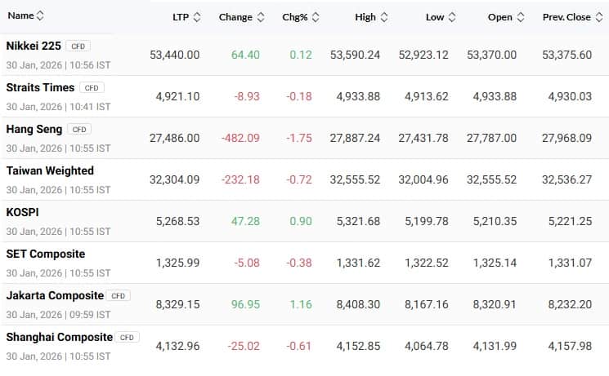The width and height of the screenshot is (609, 376).
Task: Select Hang Seng prev close 27,968.09
Action: [567, 138]
